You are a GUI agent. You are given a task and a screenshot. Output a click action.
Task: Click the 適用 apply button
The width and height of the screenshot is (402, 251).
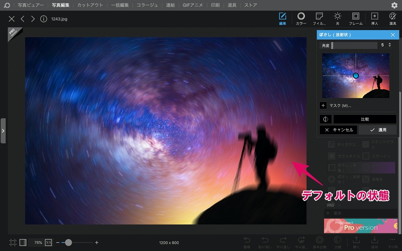pos(378,130)
